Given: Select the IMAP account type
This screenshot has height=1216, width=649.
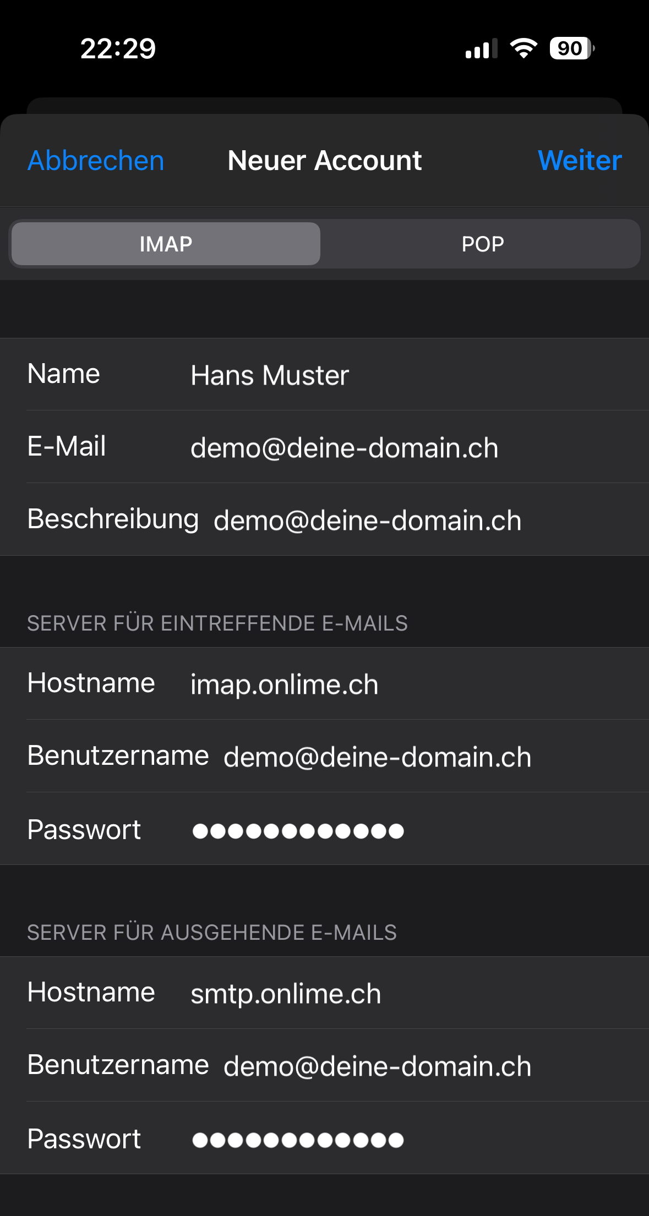Looking at the screenshot, I should [x=166, y=244].
